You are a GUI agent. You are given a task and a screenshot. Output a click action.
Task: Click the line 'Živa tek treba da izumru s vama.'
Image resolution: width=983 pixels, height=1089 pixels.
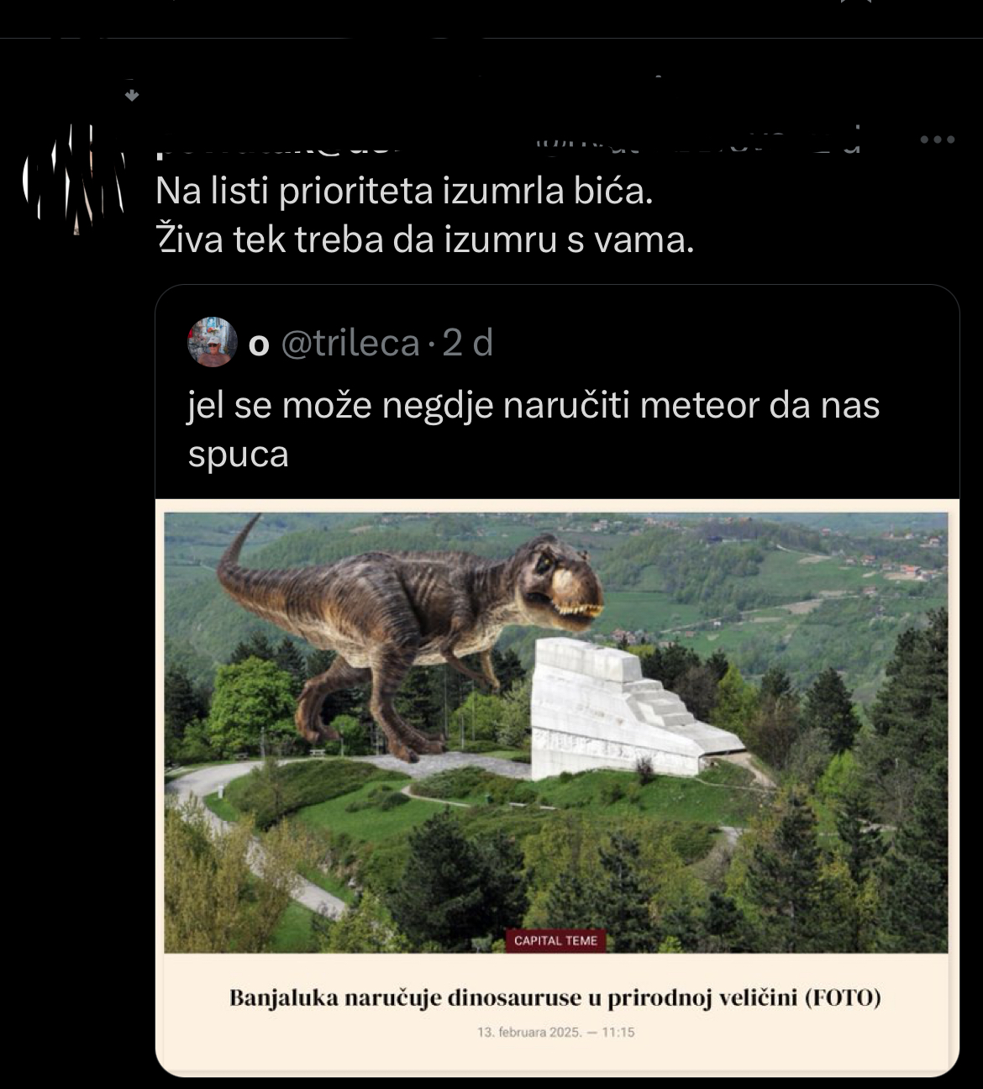tap(425, 240)
